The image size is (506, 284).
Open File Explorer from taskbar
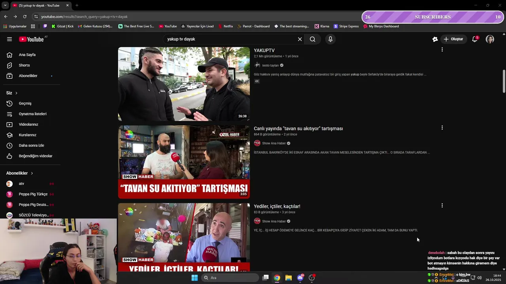(289, 278)
